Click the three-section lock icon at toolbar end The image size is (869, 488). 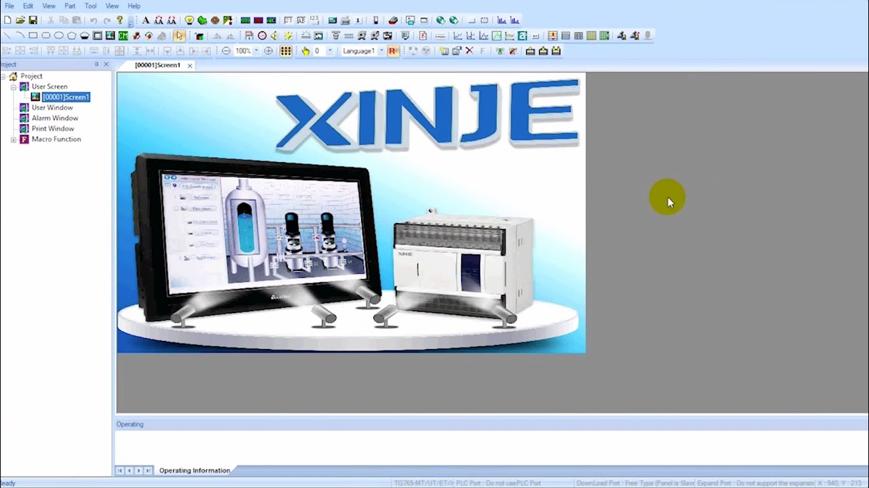click(556, 51)
